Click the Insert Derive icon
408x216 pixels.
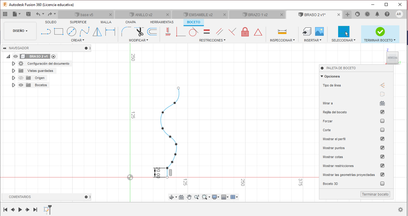point(307,31)
